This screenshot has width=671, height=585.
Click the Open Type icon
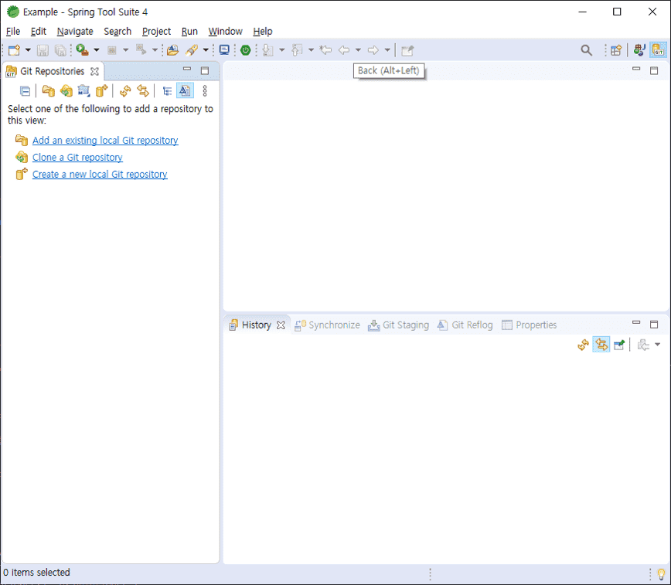(x=173, y=50)
